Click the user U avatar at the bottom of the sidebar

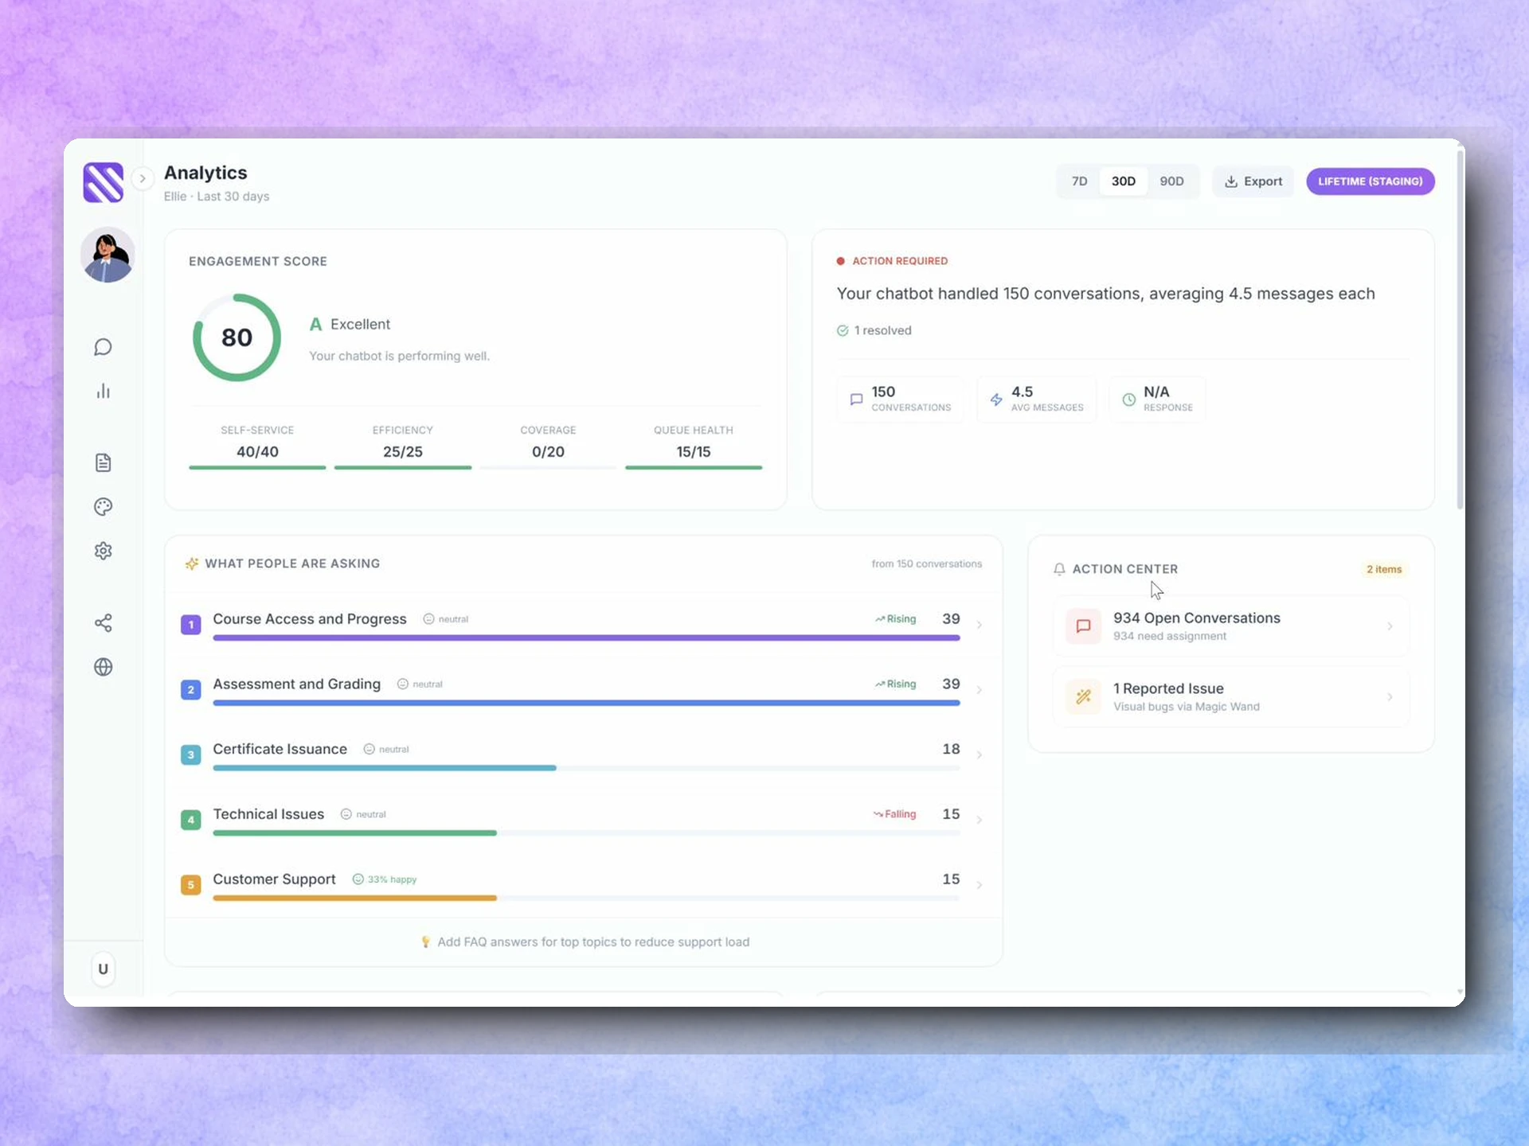coord(103,969)
